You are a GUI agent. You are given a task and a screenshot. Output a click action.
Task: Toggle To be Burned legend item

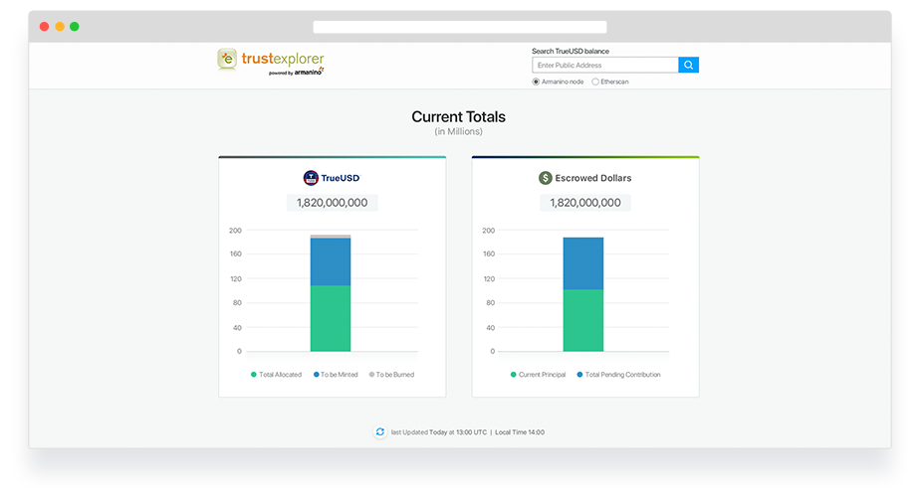(390, 375)
